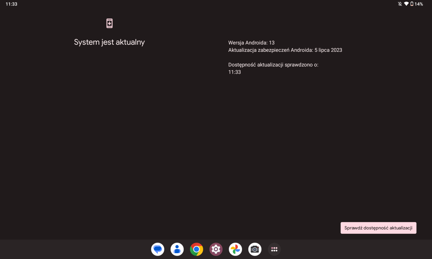This screenshot has height=259, width=432.
Task: Open the all apps drawer
Action: (274, 249)
